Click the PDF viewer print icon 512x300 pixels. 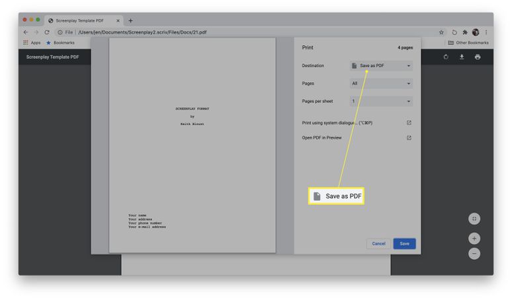(478, 57)
